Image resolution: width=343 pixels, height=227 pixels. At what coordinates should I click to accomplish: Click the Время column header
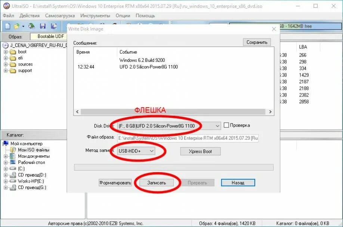coord(83,52)
